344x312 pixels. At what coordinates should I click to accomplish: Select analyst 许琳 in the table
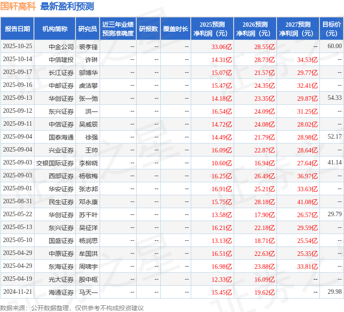tap(91, 59)
